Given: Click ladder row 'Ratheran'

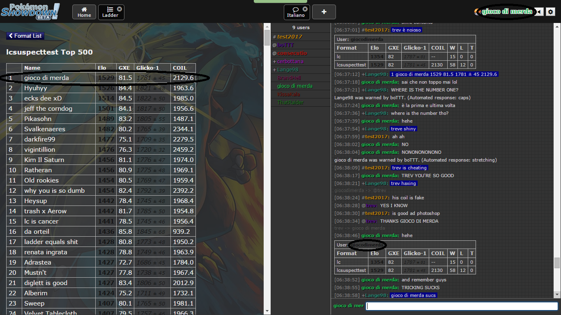Looking at the screenshot, I should click(x=101, y=170).
